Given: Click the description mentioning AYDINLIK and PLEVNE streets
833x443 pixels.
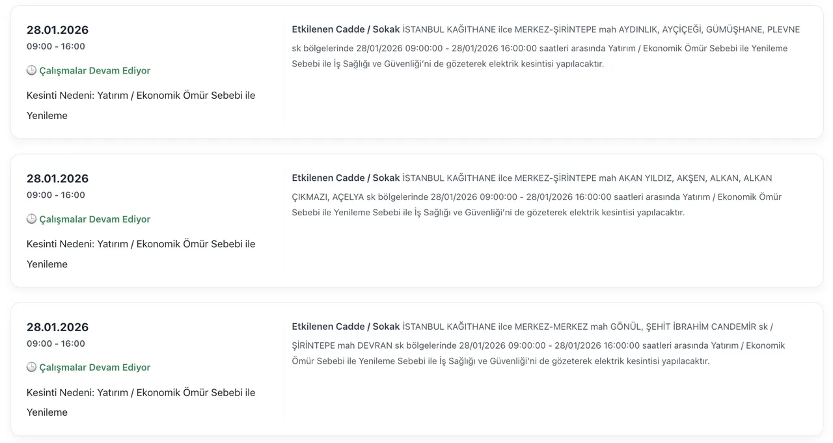Looking at the screenshot, I should tap(545, 48).
